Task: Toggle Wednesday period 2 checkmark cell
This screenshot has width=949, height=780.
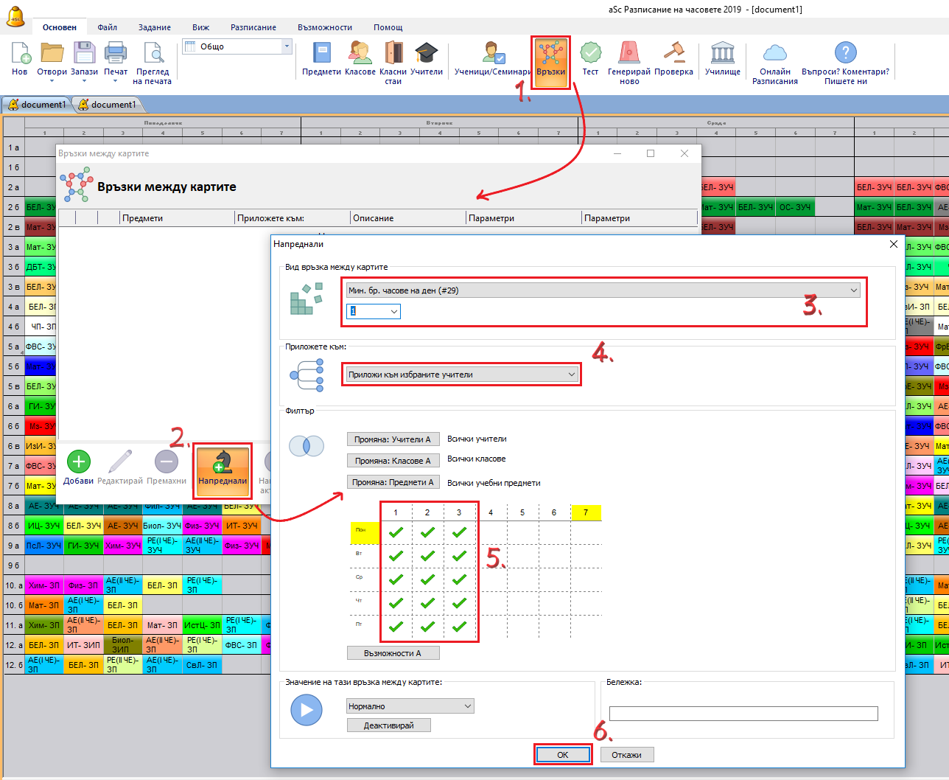Action: (x=427, y=579)
